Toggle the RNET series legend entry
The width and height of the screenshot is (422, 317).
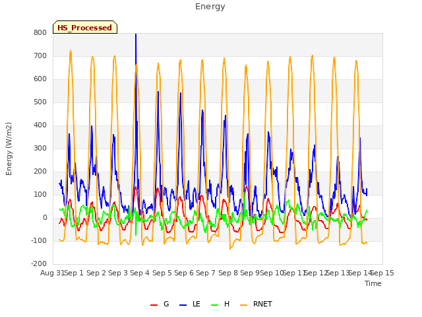[x=256, y=304]
